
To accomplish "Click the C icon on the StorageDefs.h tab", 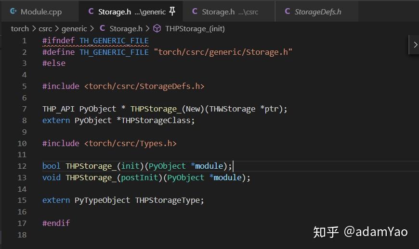I will 288,11.
